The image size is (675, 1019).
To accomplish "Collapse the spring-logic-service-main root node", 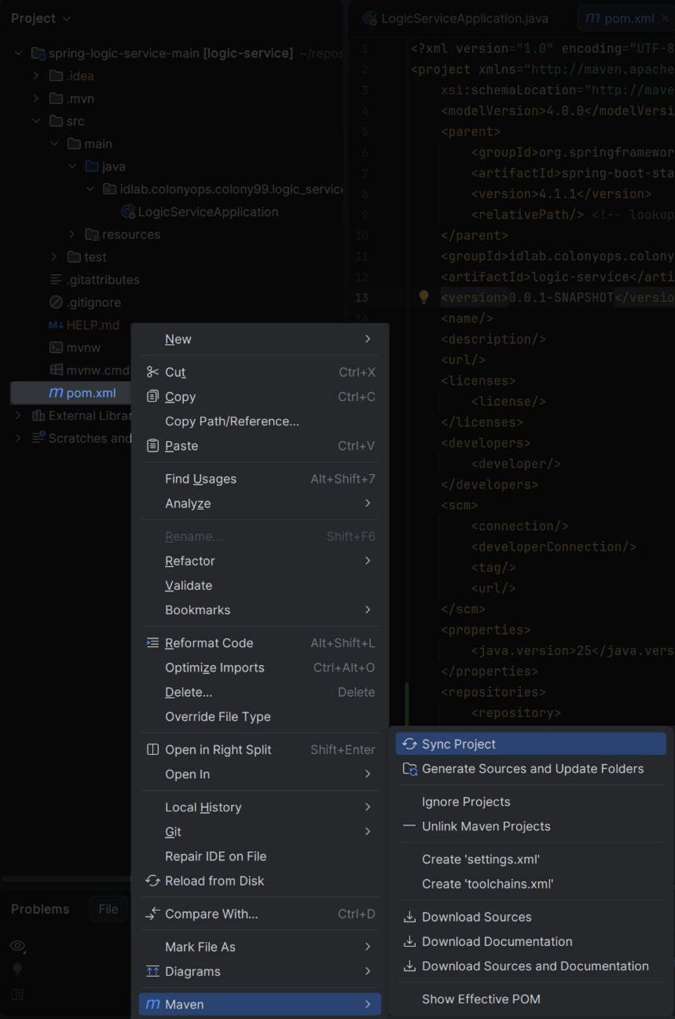I will tap(18, 53).
